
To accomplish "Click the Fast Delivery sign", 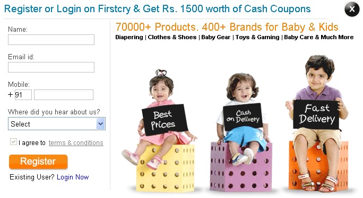I will coord(316,114).
